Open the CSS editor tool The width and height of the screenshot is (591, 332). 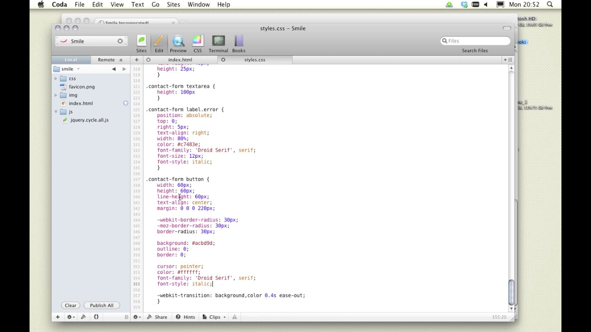pyautogui.click(x=197, y=44)
